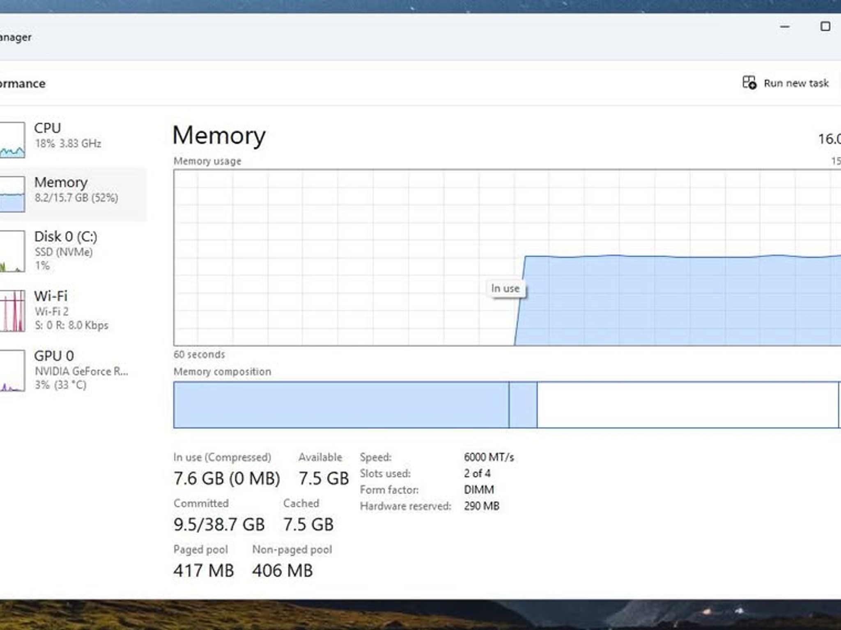
Task: Click the Memory usage label
Action: pyautogui.click(x=207, y=161)
